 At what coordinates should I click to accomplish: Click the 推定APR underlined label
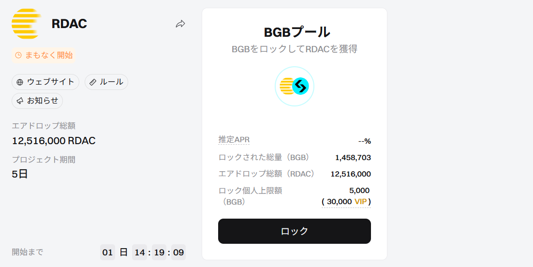(234, 140)
